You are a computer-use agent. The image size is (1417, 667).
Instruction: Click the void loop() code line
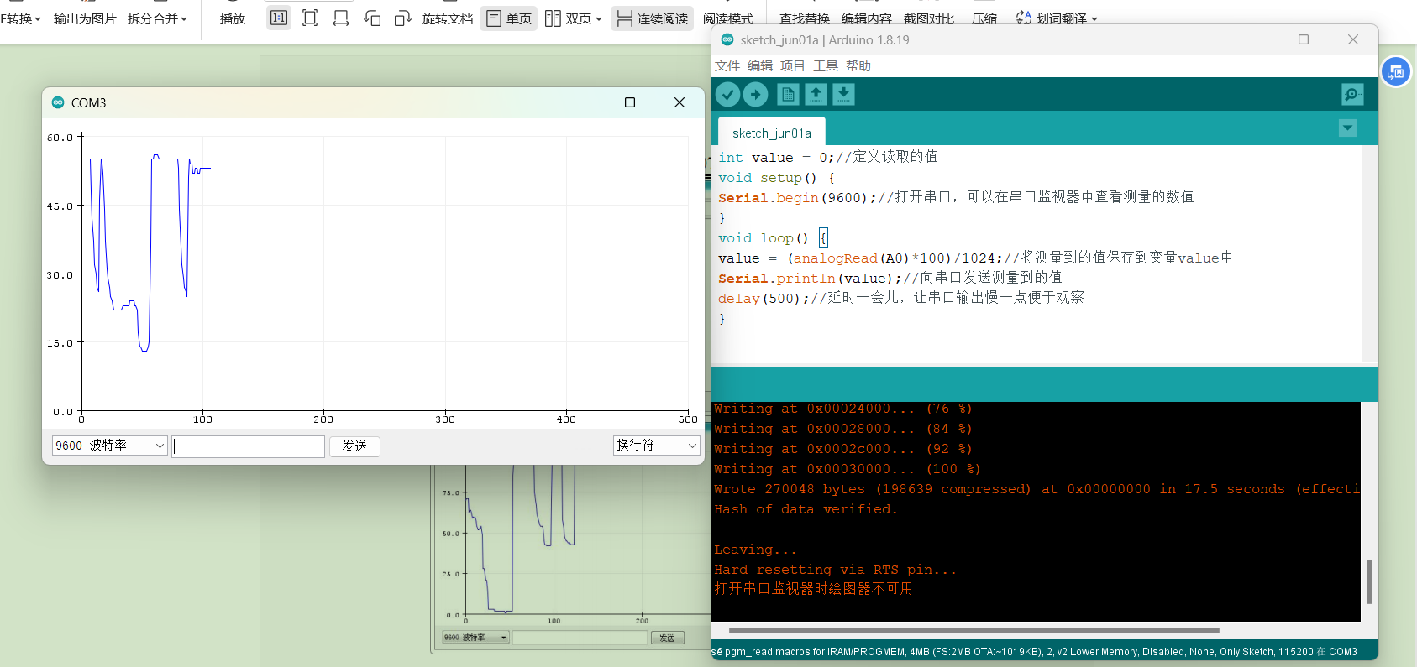[773, 238]
